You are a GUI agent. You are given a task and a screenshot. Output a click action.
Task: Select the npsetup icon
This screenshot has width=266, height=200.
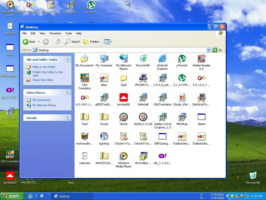tap(104, 136)
